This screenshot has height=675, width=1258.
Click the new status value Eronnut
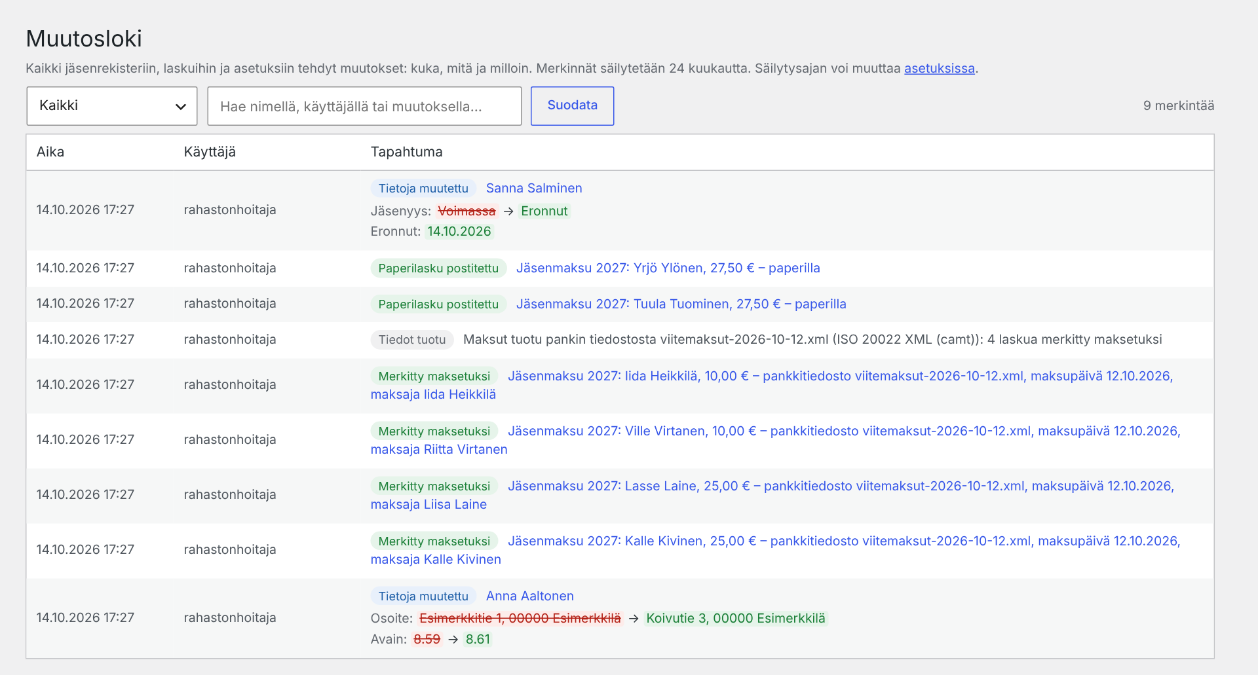[544, 211]
